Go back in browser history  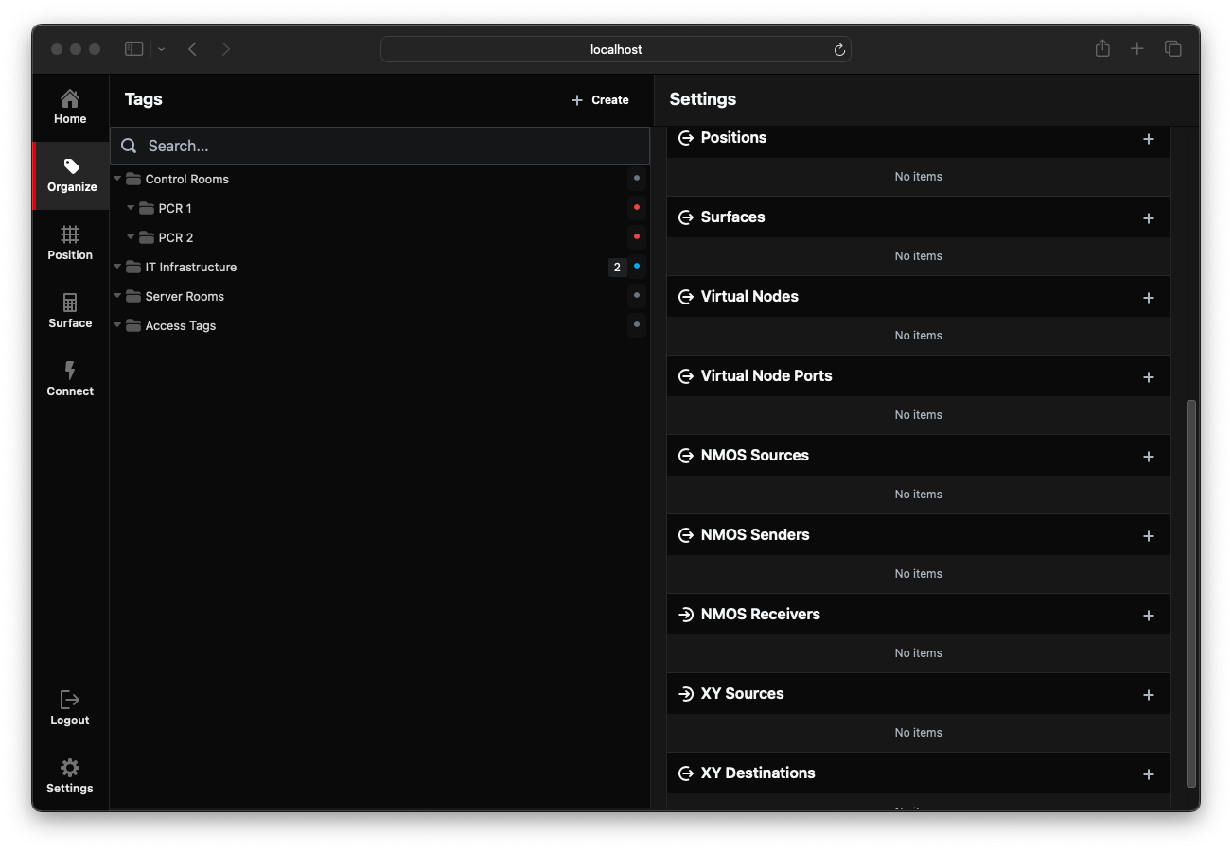pyautogui.click(x=192, y=48)
